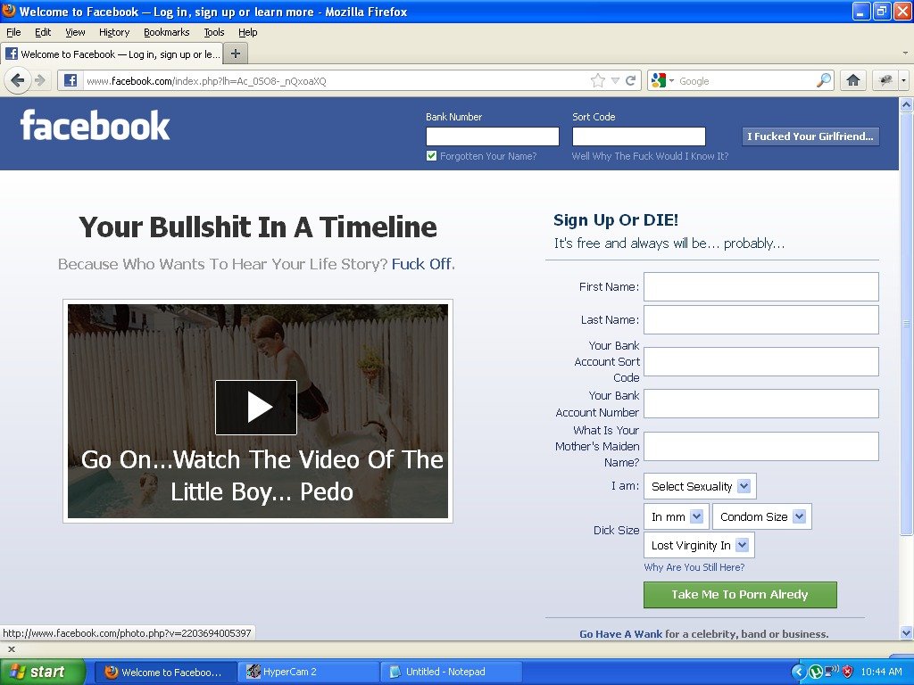
Task: Reload the page with the refresh icon
Action: click(631, 80)
